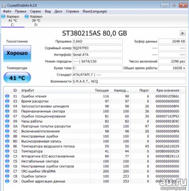The width and height of the screenshot is (189, 191).
Task: Click the Хорошо health status button
Action: (17, 53)
